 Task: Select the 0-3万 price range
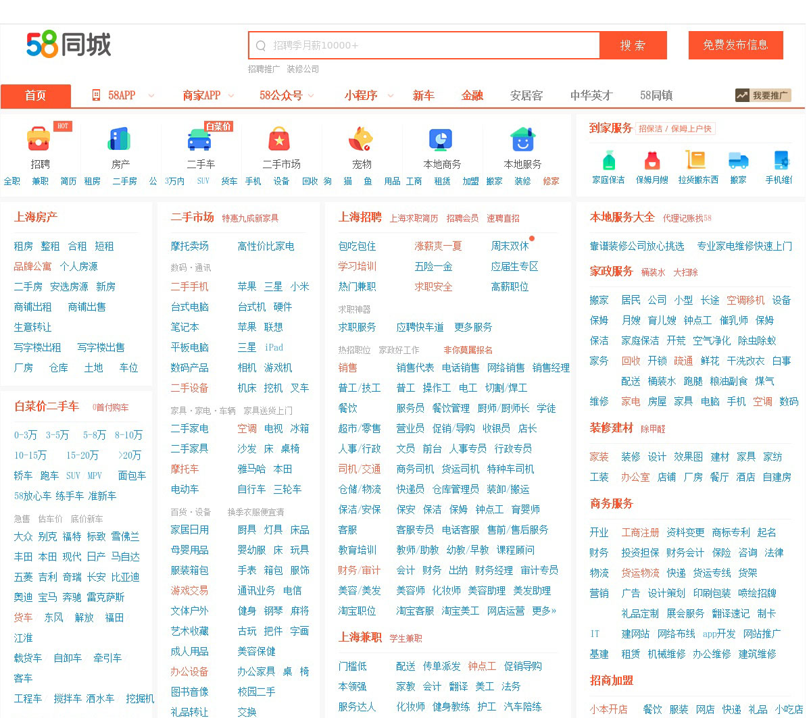point(26,435)
